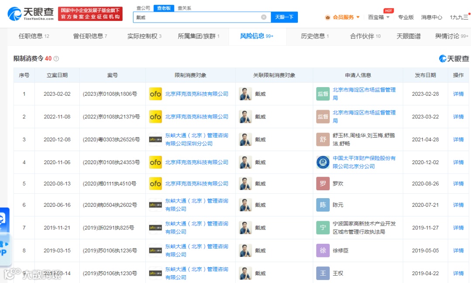Click the ofo logo in row 4

[x=156, y=162]
